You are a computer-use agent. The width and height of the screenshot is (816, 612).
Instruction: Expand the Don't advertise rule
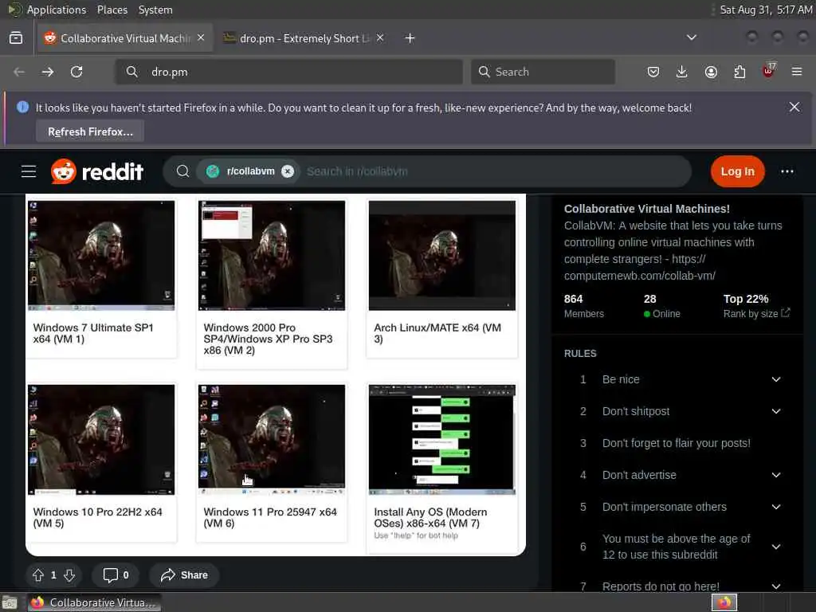tap(776, 475)
